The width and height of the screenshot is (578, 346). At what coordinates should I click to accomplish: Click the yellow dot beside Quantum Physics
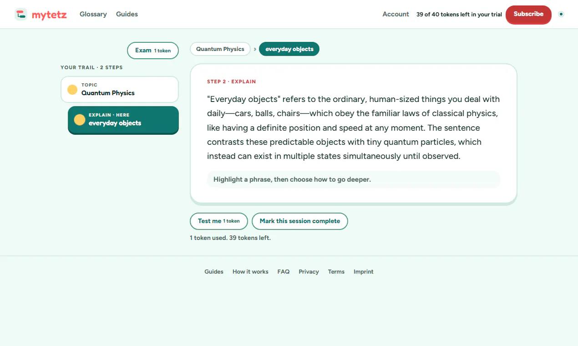pyautogui.click(x=72, y=90)
